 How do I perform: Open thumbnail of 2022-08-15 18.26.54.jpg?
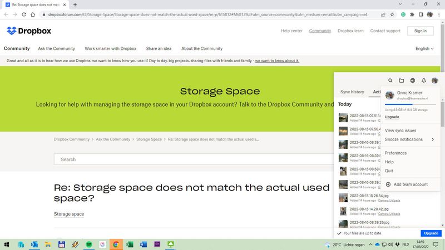pyautogui.click(x=343, y=198)
